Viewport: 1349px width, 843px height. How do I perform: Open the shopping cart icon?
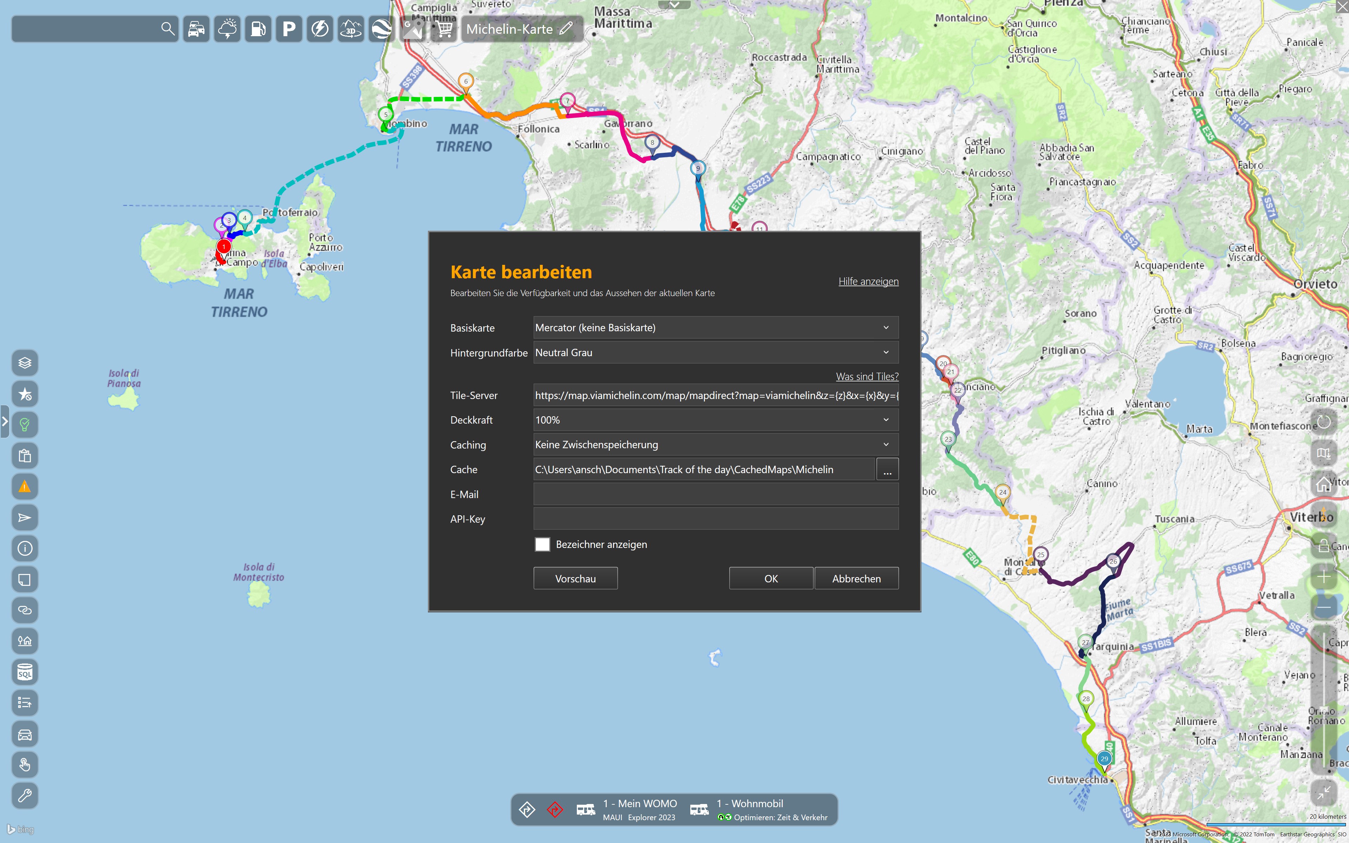[x=444, y=29]
